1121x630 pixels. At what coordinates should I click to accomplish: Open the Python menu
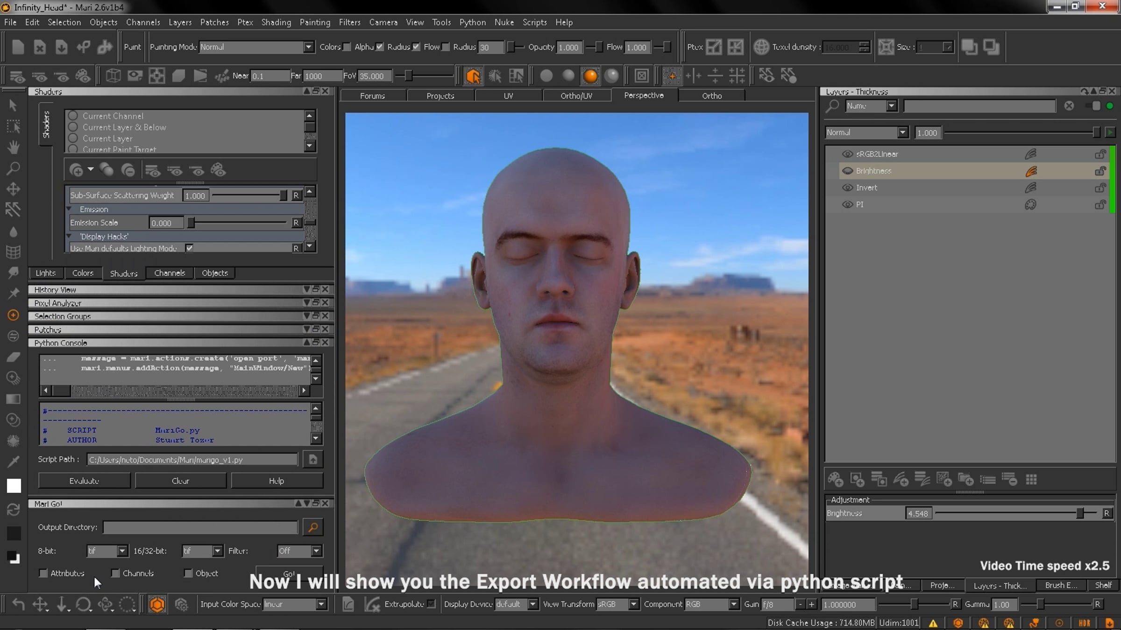[472, 22]
